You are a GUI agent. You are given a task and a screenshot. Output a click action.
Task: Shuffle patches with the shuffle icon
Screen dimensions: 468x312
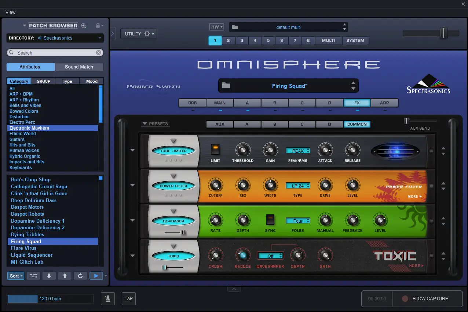pos(33,276)
